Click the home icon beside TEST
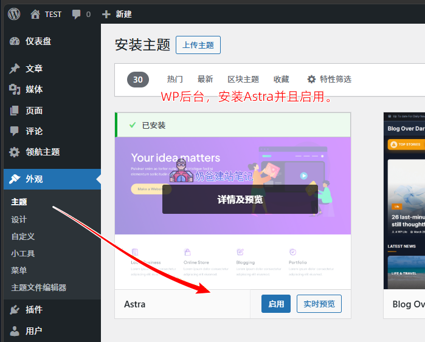 coord(35,14)
